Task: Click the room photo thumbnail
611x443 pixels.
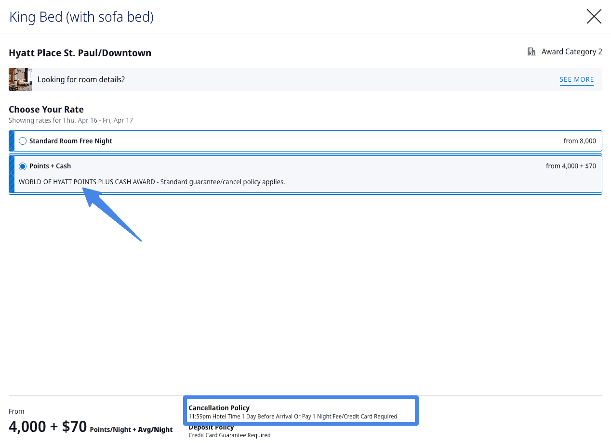Action: coord(20,79)
